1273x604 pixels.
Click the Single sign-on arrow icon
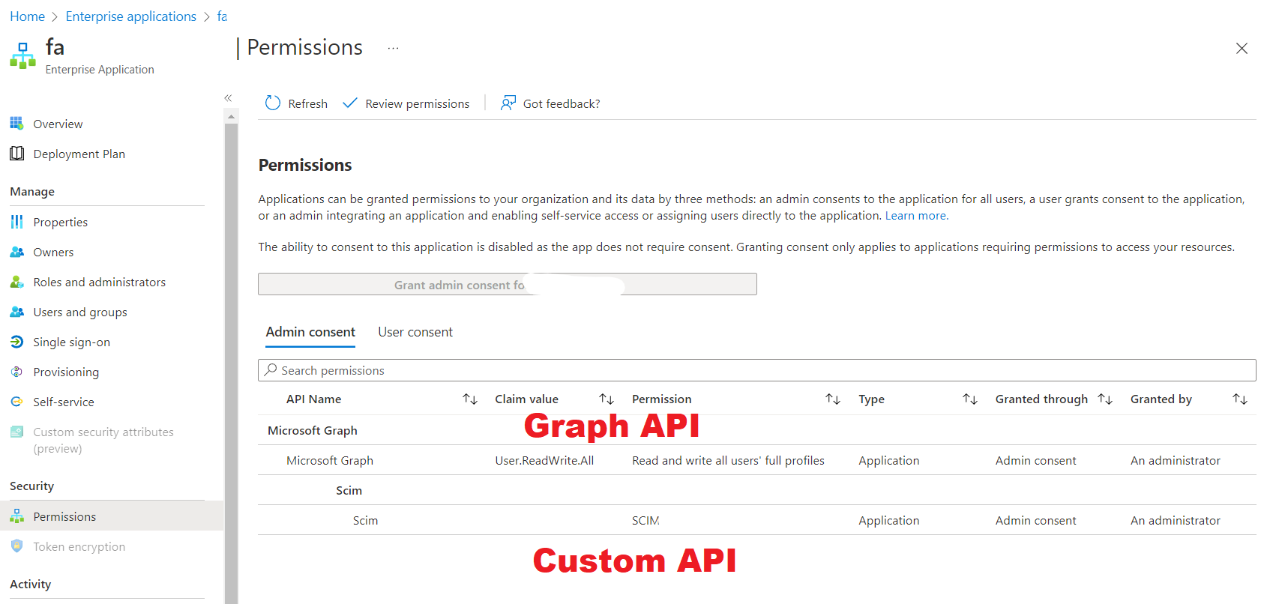tap(16, 342)
